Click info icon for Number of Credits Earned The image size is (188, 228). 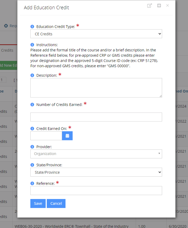coord(32,105)
